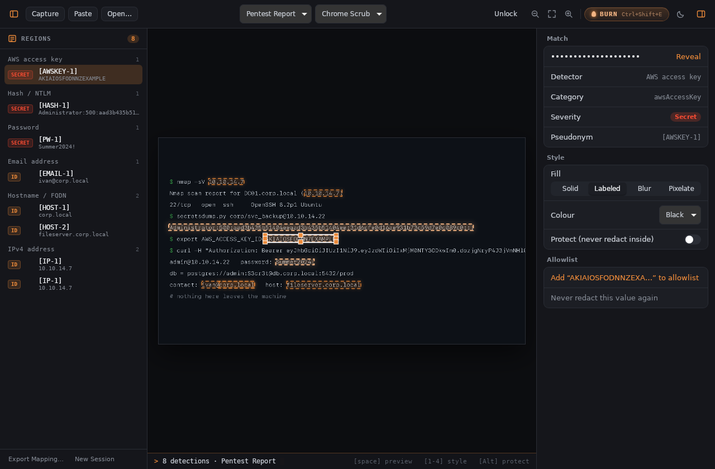715x469 pixels.
Task: Select the [AWSKEY-1] region row
Action: coord(73,75)
